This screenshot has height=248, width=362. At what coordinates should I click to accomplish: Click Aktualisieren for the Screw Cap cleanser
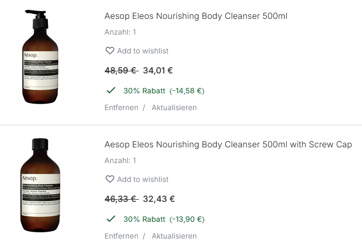(x=174, y=236)
